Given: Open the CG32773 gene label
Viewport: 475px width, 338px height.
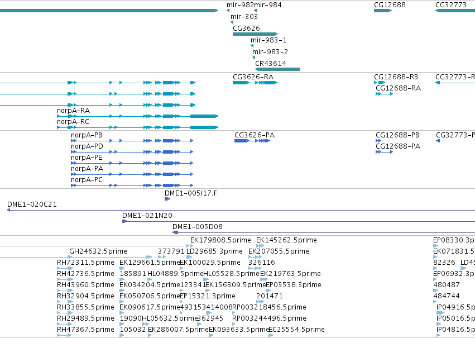Looking at the screenshot, I should (451, 5).
